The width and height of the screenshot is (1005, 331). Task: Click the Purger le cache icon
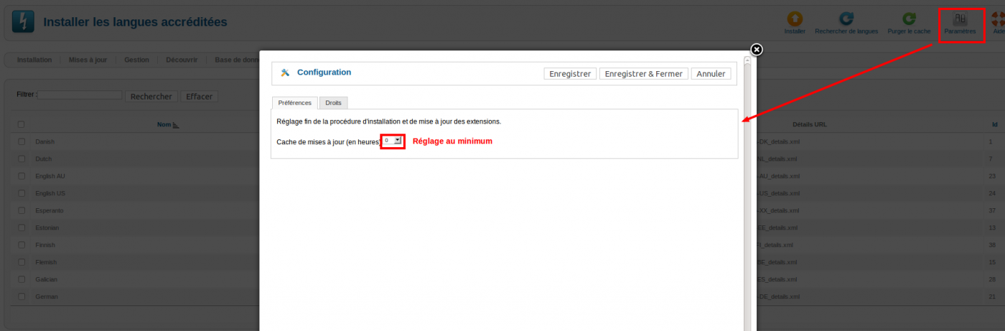click(x=909, y=19)
